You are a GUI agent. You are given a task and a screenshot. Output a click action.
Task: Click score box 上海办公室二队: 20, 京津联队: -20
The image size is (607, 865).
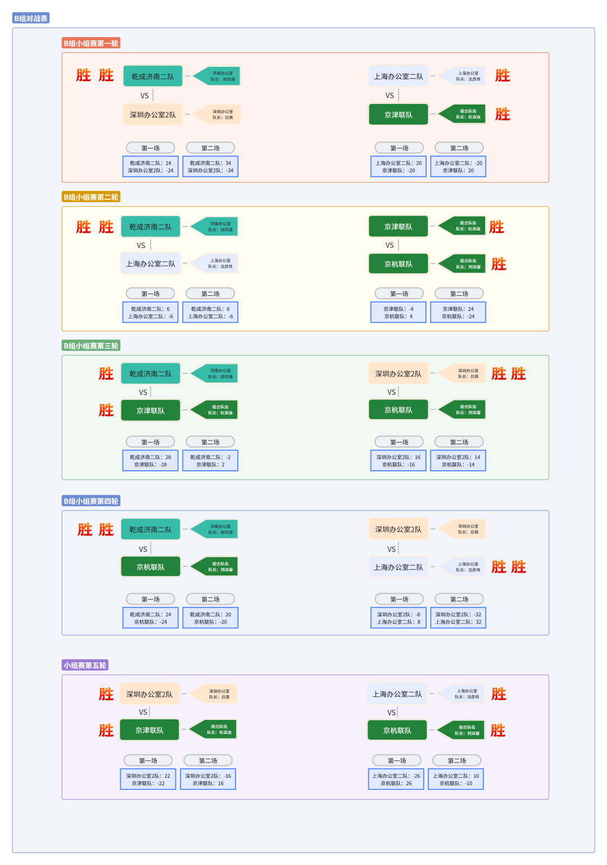click(398, 166)
